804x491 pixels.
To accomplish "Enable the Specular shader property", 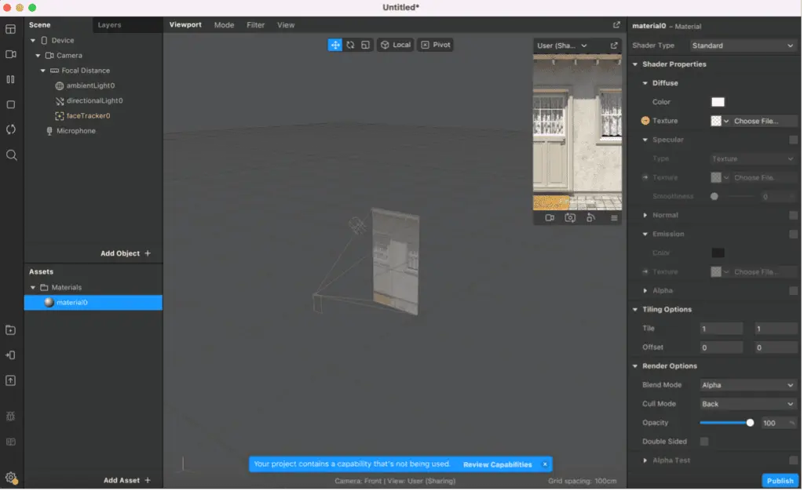I will click(x=793, y=140).
